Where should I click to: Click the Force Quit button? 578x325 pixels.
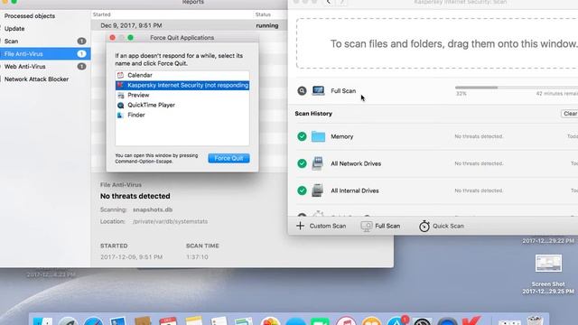click(228, 158)
